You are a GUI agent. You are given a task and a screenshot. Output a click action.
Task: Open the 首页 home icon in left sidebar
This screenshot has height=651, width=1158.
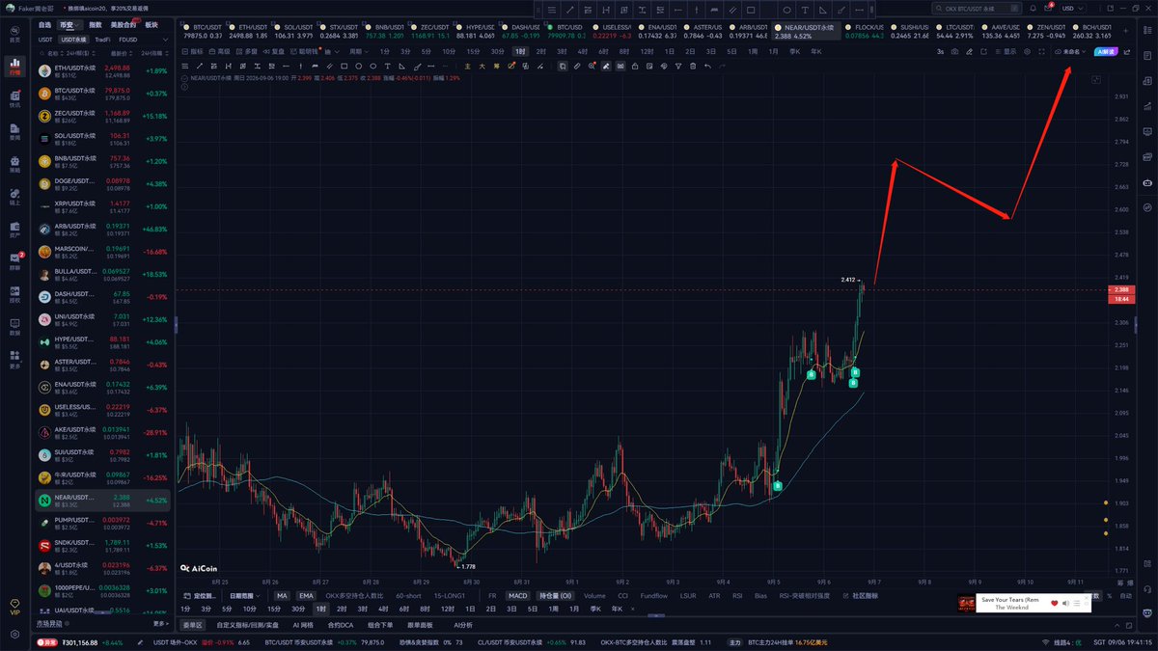pos(14,36)
